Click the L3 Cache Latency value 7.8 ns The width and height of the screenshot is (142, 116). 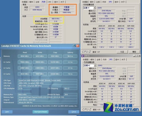click(x=70, y=74)
